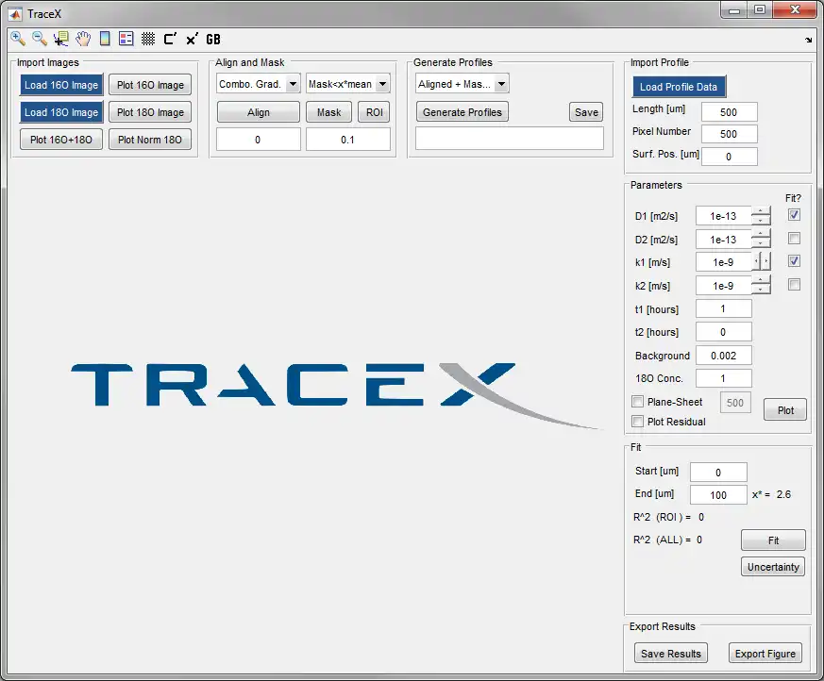
Task: Click the Length [um] input field
Action: coord(729,112)
